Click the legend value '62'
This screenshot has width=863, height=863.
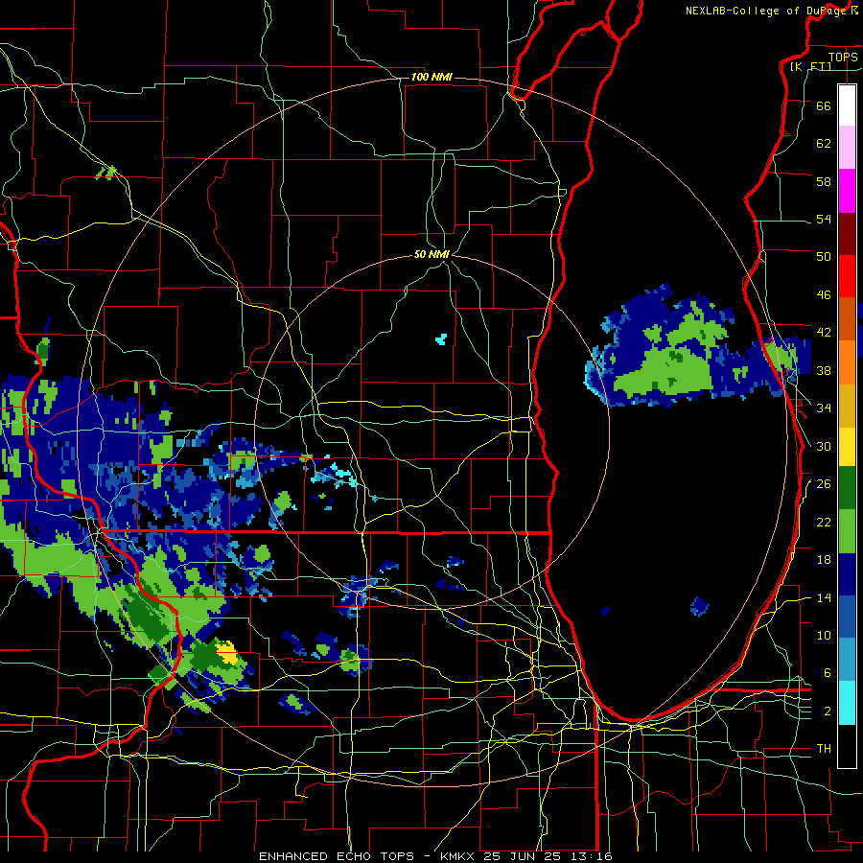(x=824, y=144)
